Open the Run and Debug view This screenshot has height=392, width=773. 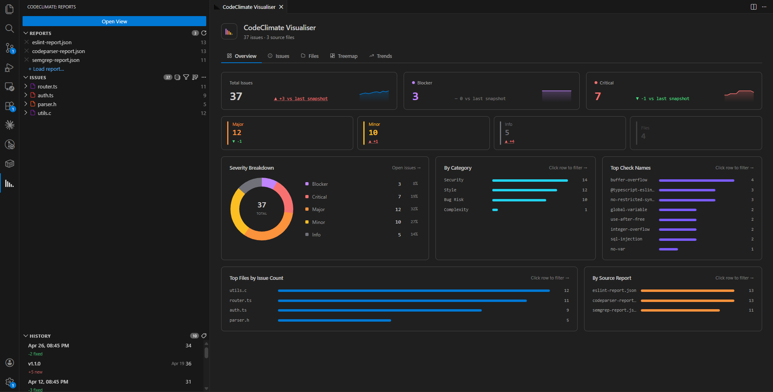pos(9,68)
